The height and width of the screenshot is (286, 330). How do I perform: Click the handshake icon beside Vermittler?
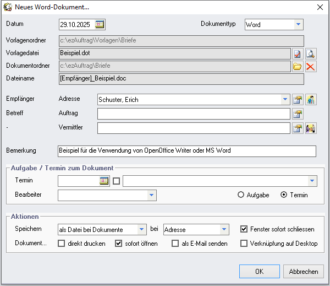pyautogui.click(x=311, y=128)
